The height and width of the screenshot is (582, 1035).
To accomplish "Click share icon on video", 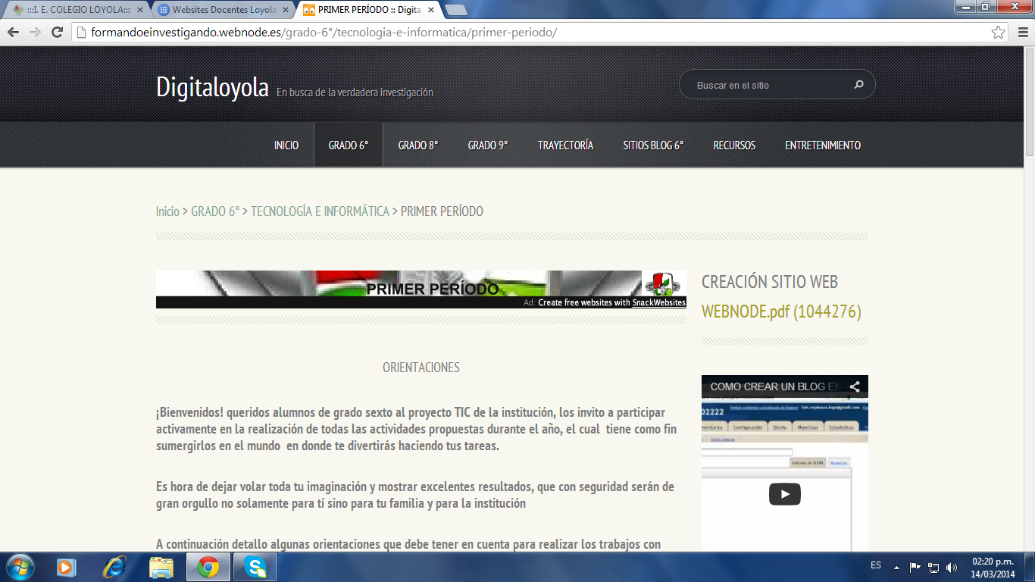I will click(x=854, y=386).
